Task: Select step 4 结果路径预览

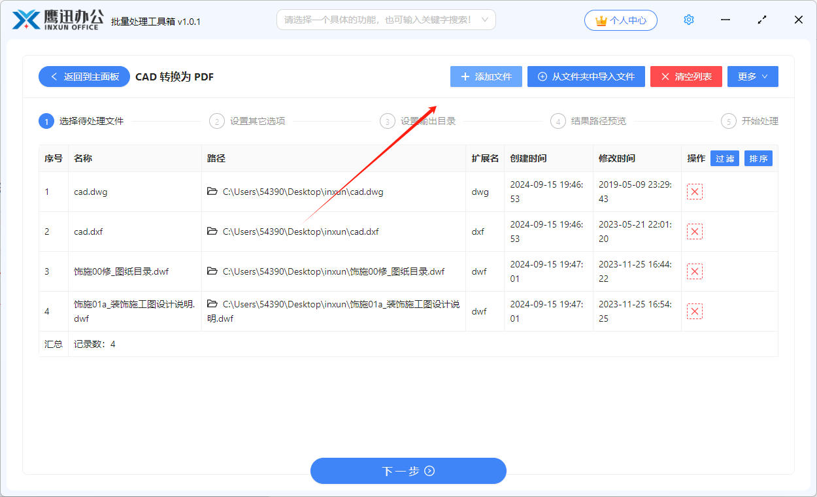Action: click(591, 121)
